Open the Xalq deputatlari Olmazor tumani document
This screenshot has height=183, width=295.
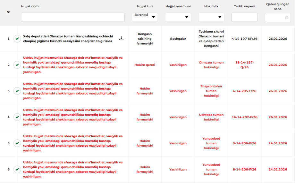click(68, 39)
